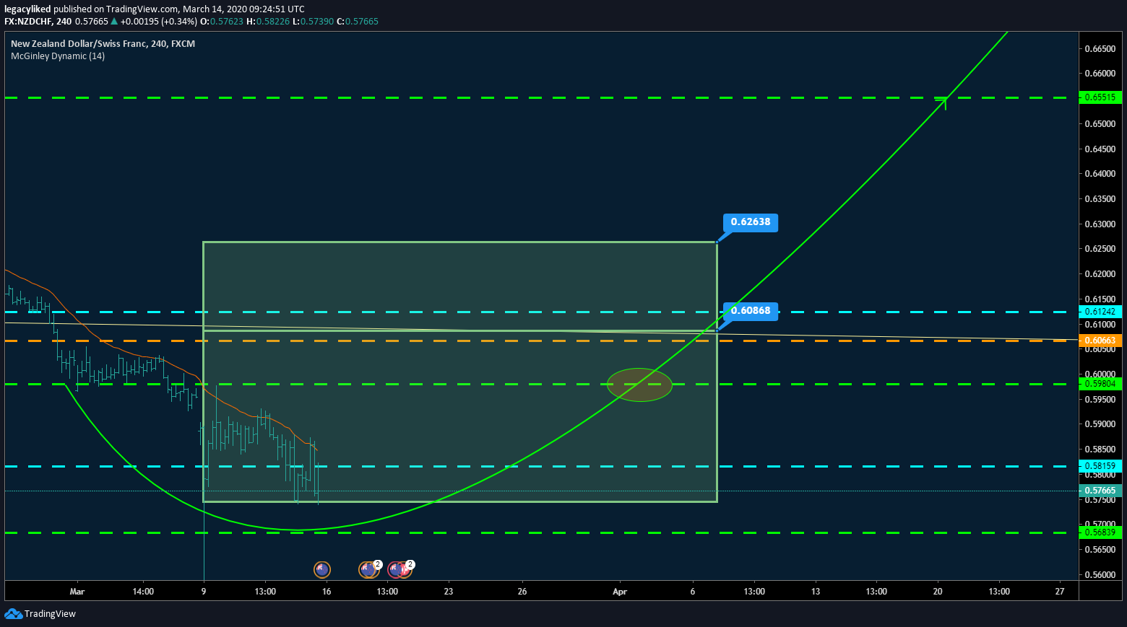Click the current price 0.57665 axis tag
This screenshot has width=1127, height=627.
(x=1100, y=491)
